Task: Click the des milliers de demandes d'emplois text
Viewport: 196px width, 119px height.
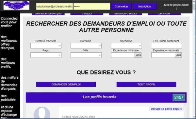Action: click(x=9, y=83)
